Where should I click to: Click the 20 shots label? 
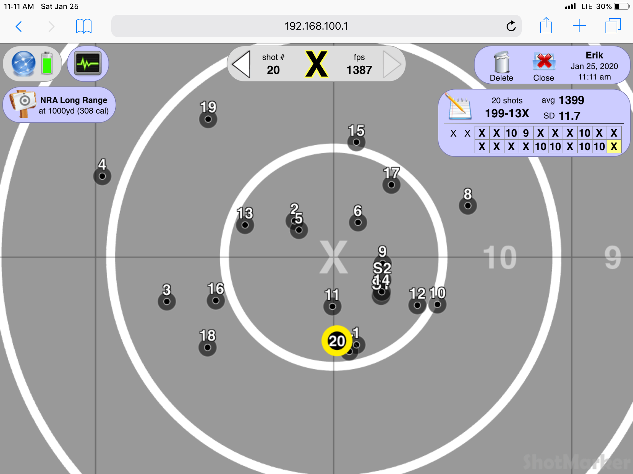(x=507, y=101)
